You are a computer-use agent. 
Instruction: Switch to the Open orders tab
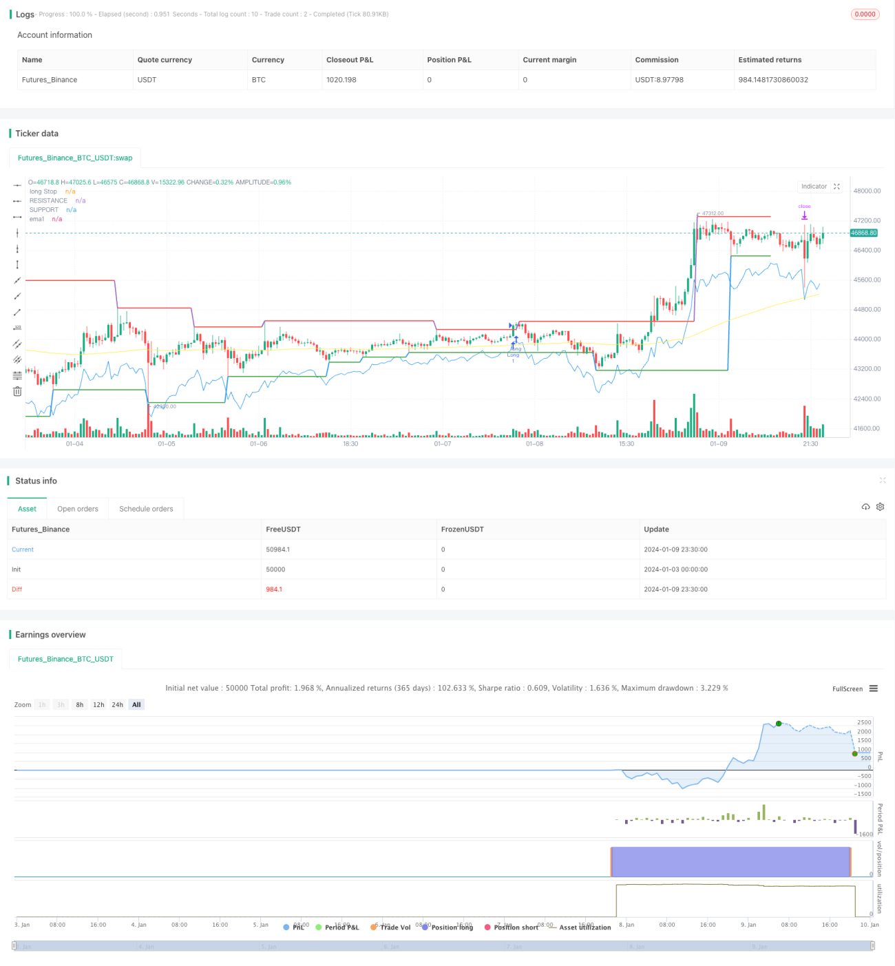pyautogui.click(x=78, y=509)
